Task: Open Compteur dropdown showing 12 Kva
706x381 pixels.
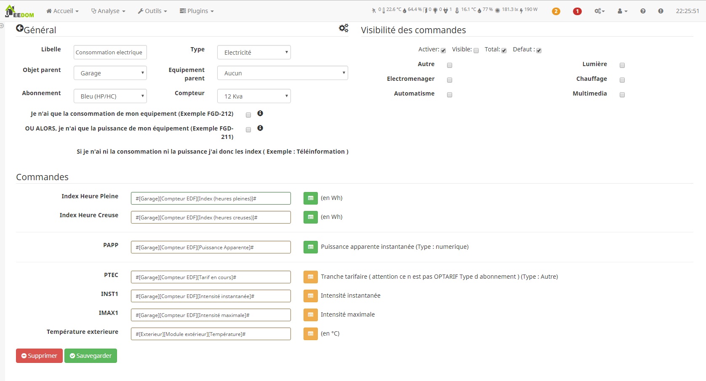Action: 254,96
